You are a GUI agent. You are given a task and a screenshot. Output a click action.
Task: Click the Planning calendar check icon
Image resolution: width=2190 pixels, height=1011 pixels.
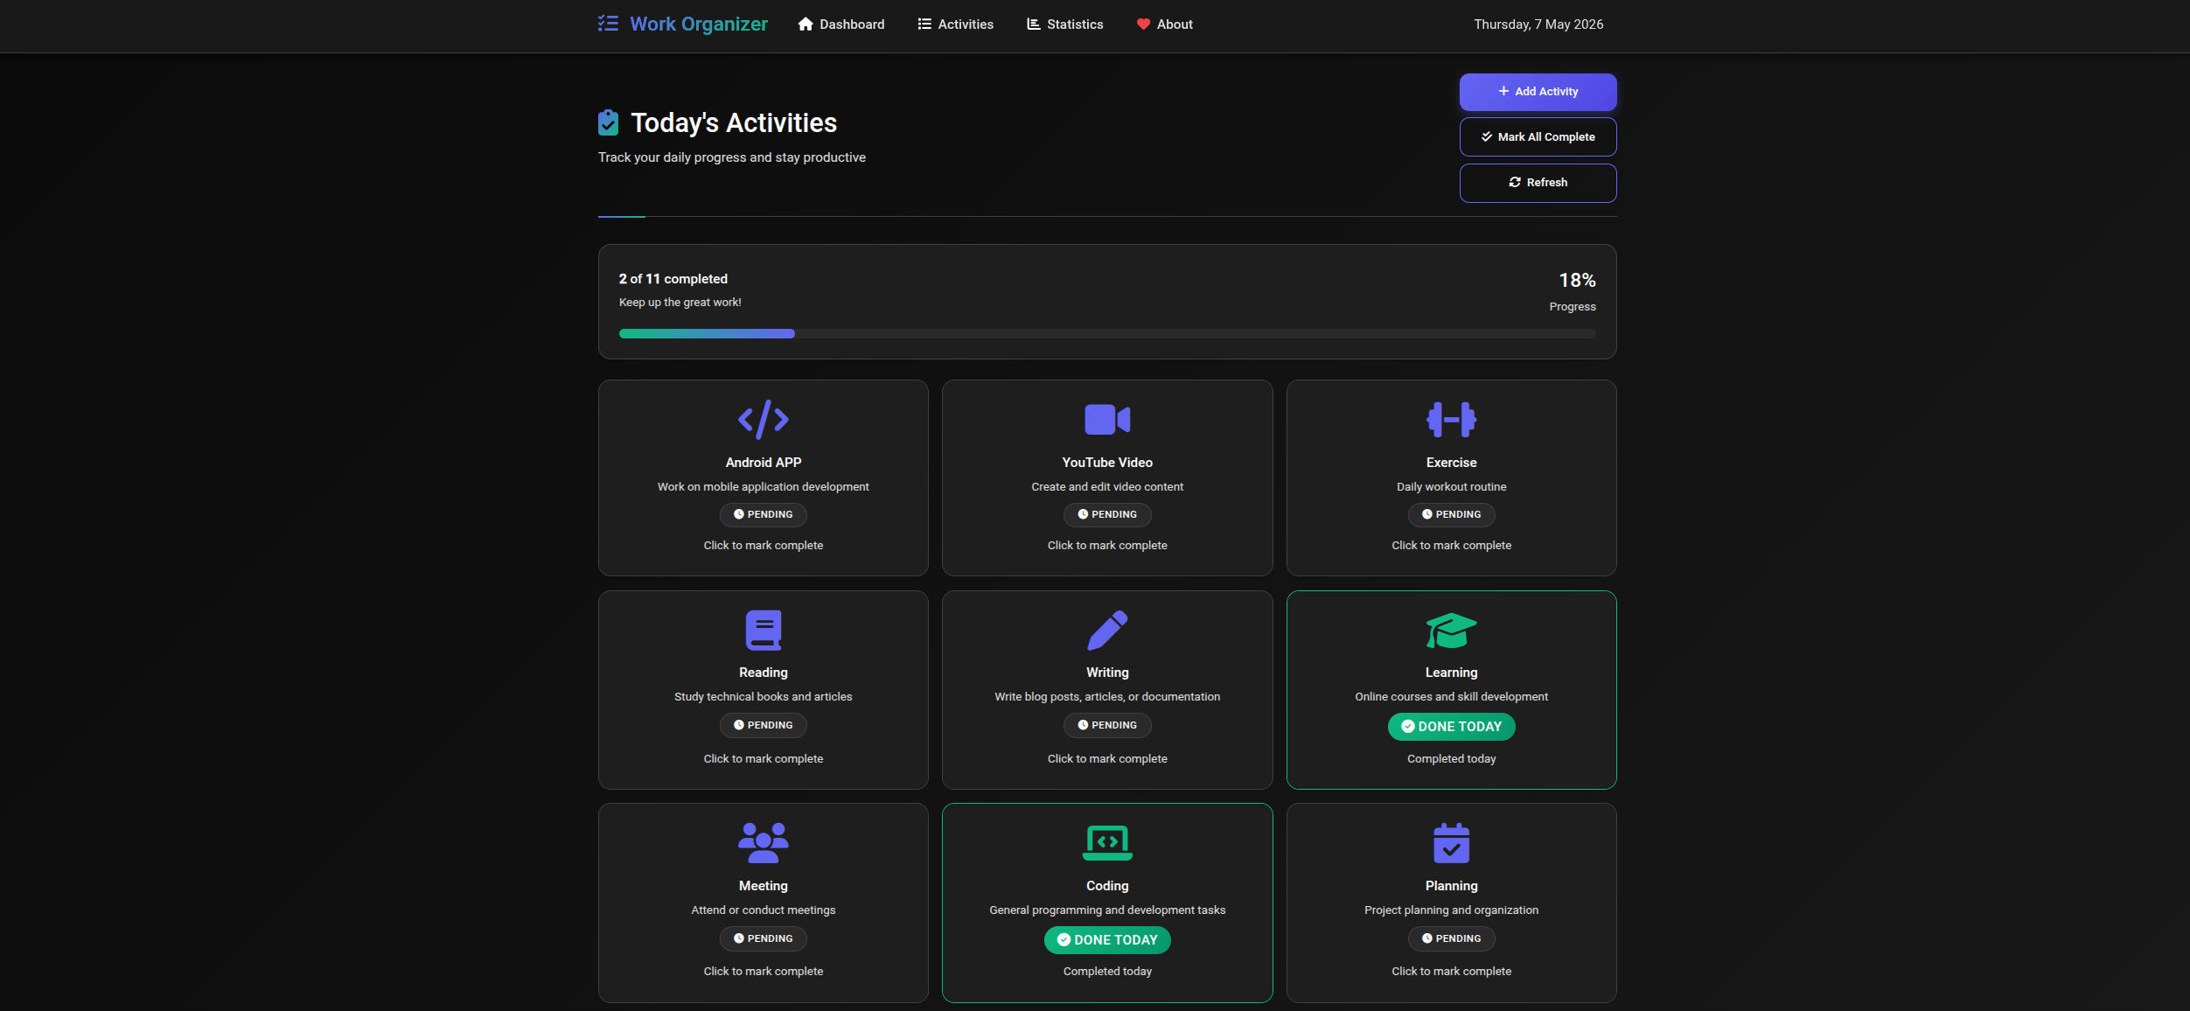(1451, 843)
